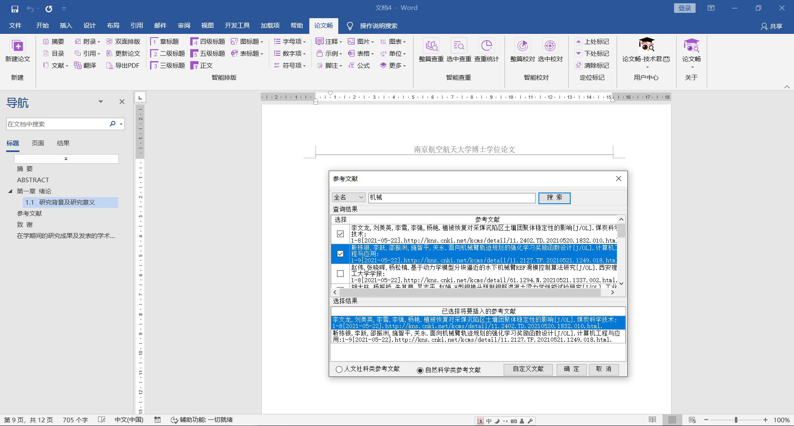Screen dimensions: 794x426
Task: Open the 页面 tab in navigation pane
Action: (x=38, y=143)
